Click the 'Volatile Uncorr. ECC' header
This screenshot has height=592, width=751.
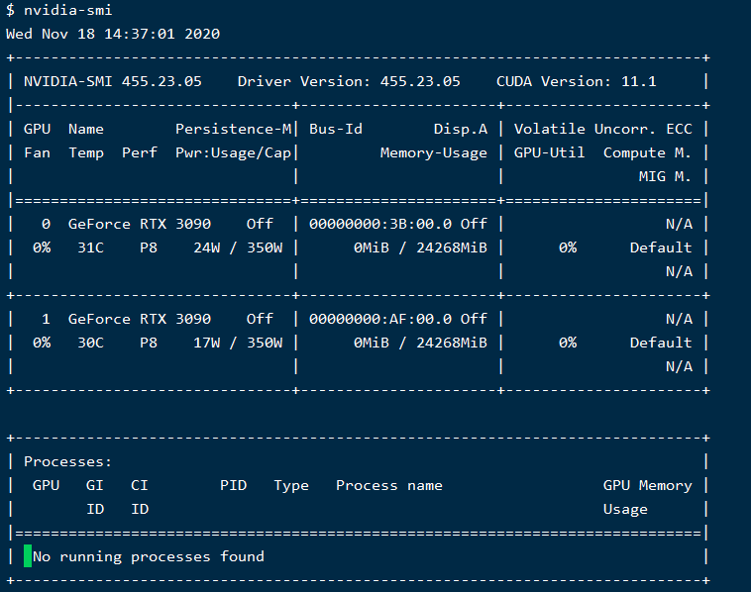pos(603,129)
